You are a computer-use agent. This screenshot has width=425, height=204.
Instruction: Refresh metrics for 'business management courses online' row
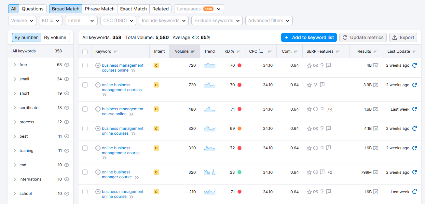tap(415, 65)
